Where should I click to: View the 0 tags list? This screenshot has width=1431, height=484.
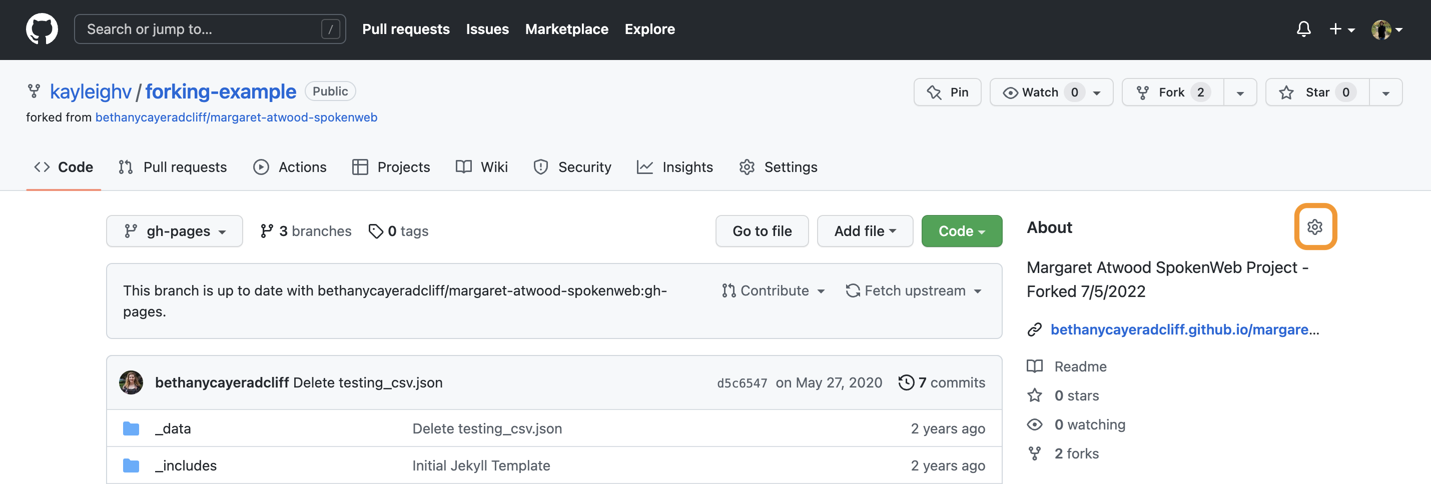pyautogui.click(x=398, y=231)
